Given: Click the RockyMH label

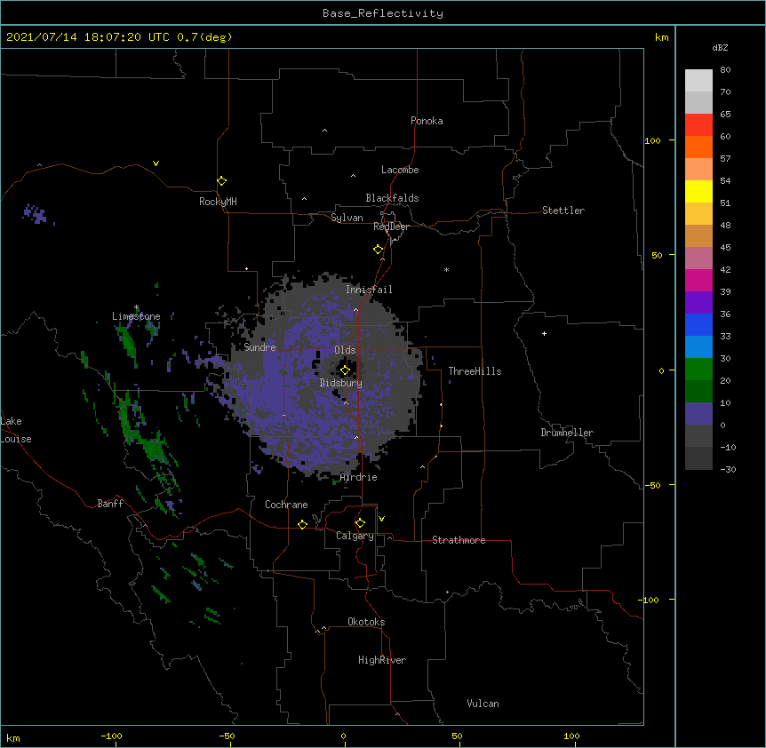Looking at the screenshot, I should pos(218,202).
